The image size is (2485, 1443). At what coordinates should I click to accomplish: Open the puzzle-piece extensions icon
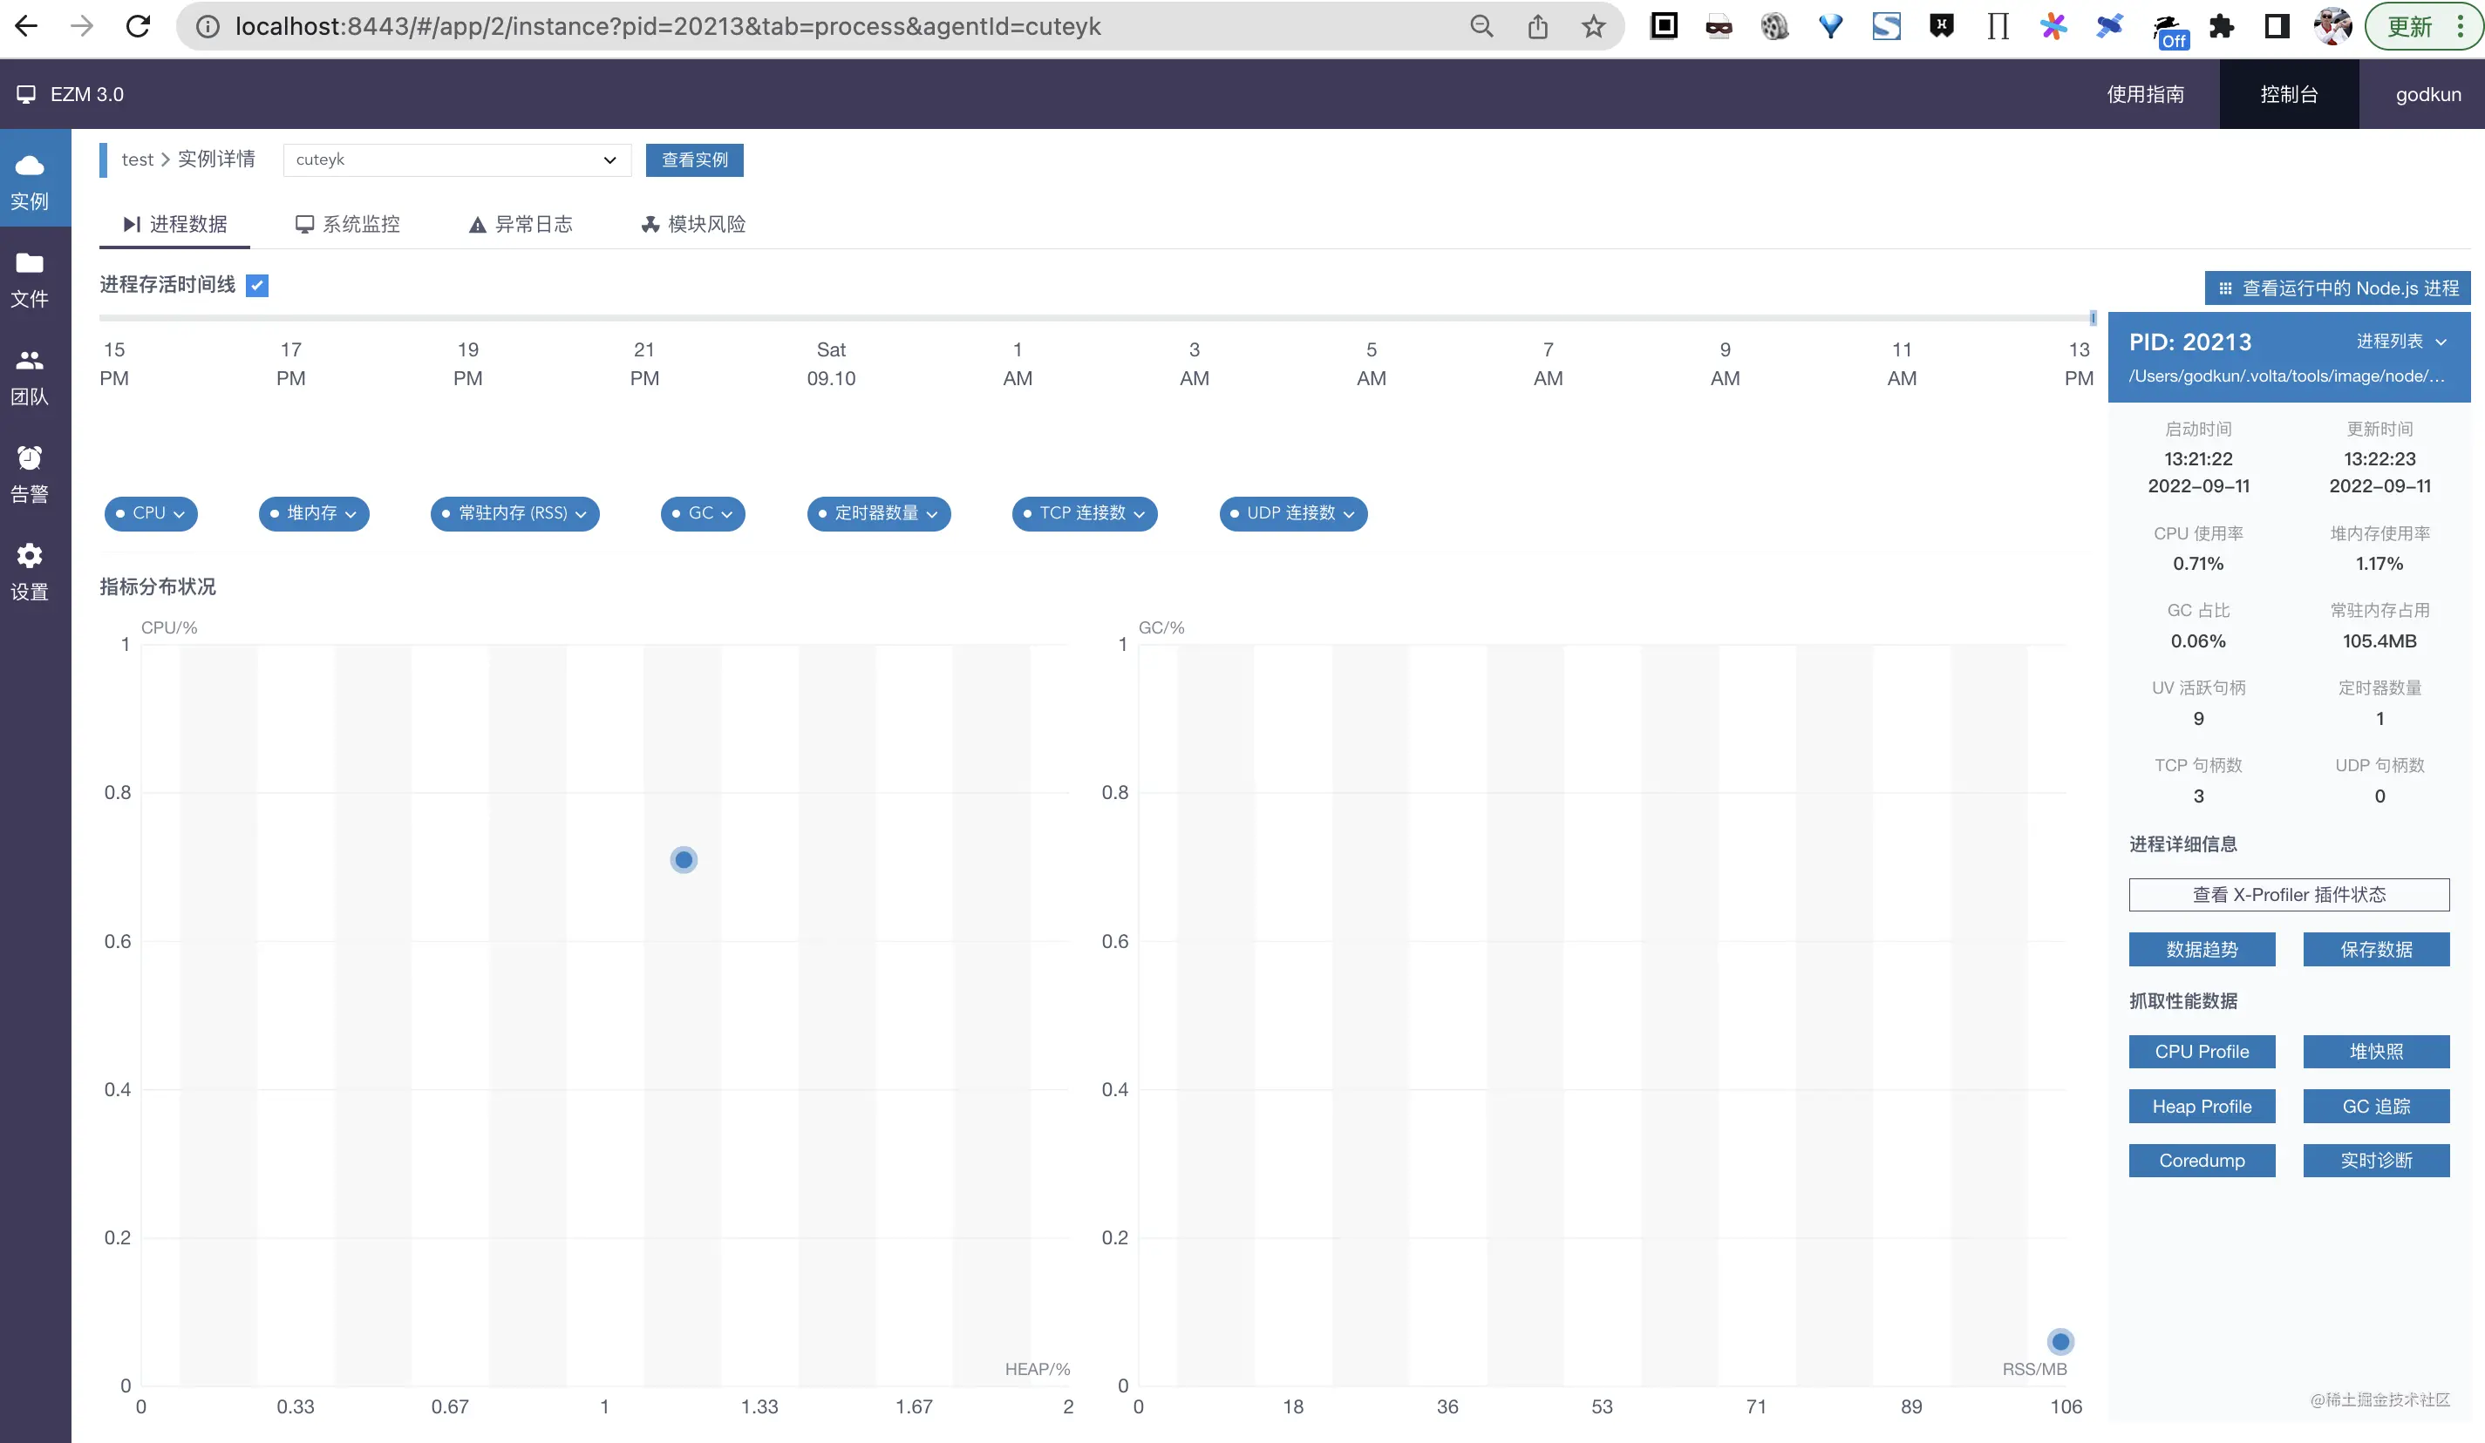coord(2221,27)
